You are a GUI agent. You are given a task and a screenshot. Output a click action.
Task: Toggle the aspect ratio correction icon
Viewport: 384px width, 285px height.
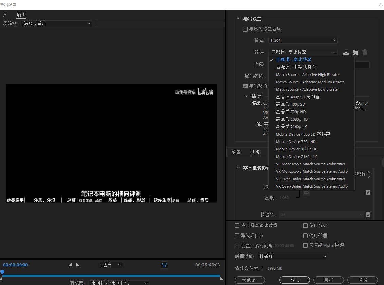(x=164, y=265)
